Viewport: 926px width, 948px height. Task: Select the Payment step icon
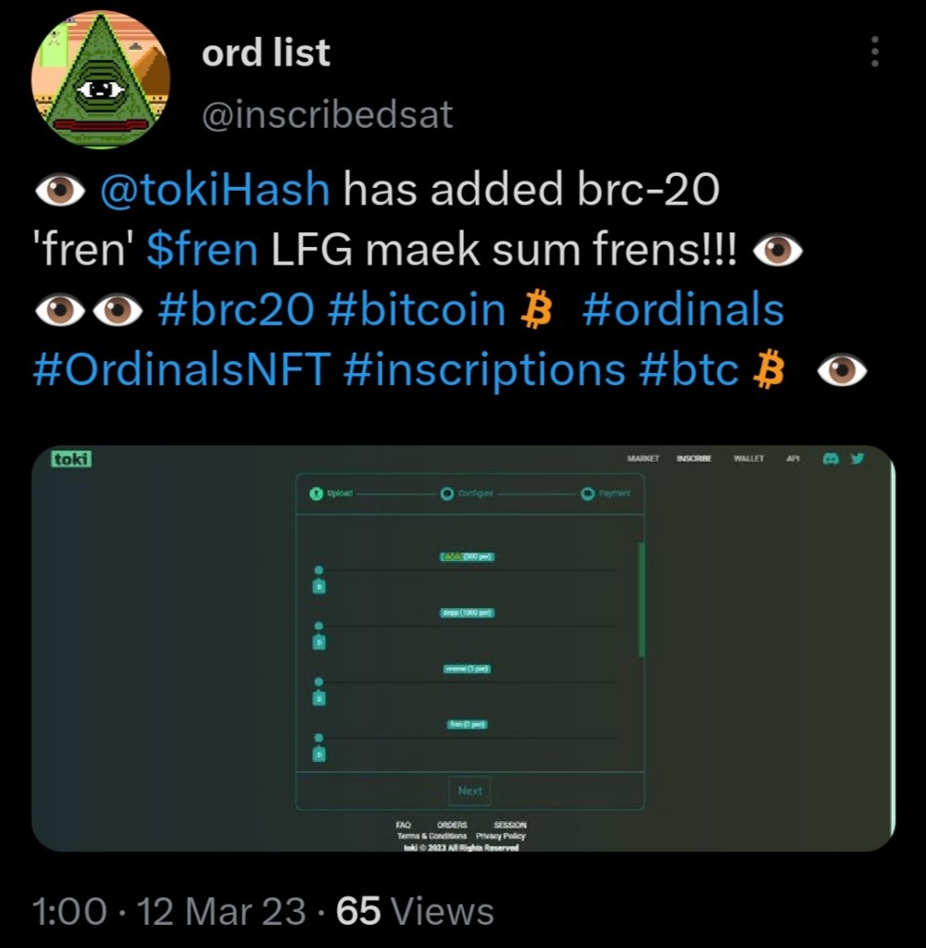(587, 493)
